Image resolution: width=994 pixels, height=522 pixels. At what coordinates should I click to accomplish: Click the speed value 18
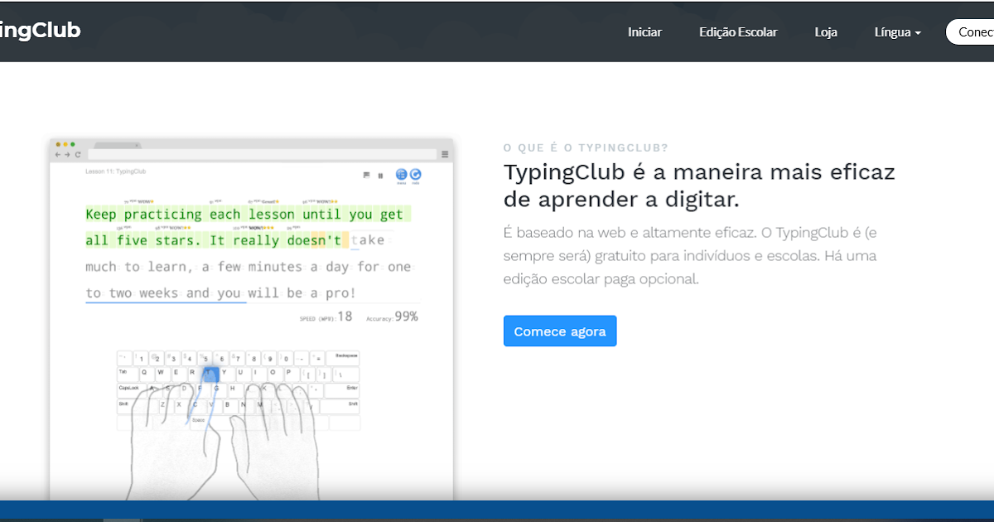345,317
